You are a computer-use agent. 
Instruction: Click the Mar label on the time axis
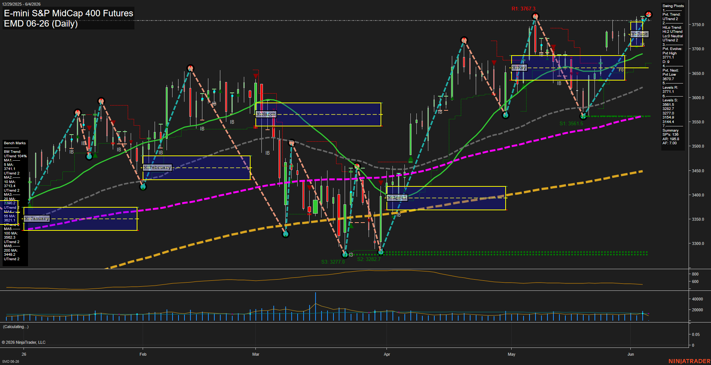(256, 354)
